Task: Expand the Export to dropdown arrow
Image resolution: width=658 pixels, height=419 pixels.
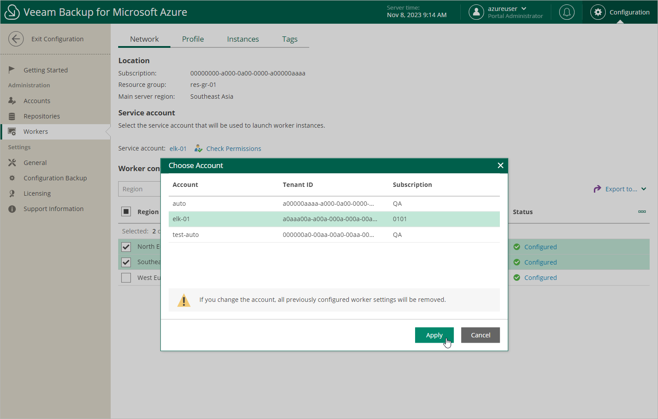Action: pos(644,189)
